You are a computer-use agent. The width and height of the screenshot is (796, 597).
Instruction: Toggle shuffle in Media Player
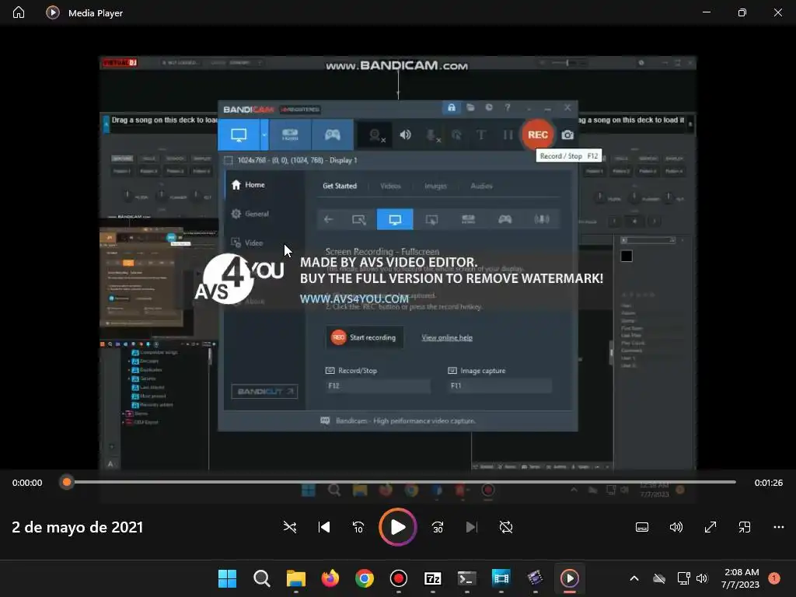(290, 527)
